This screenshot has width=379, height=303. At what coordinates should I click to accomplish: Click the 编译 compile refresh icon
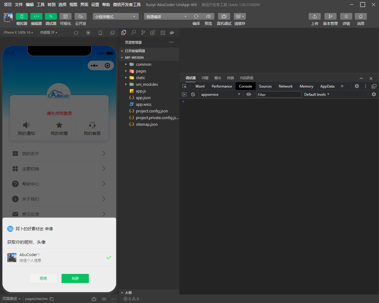coord(196,16)
